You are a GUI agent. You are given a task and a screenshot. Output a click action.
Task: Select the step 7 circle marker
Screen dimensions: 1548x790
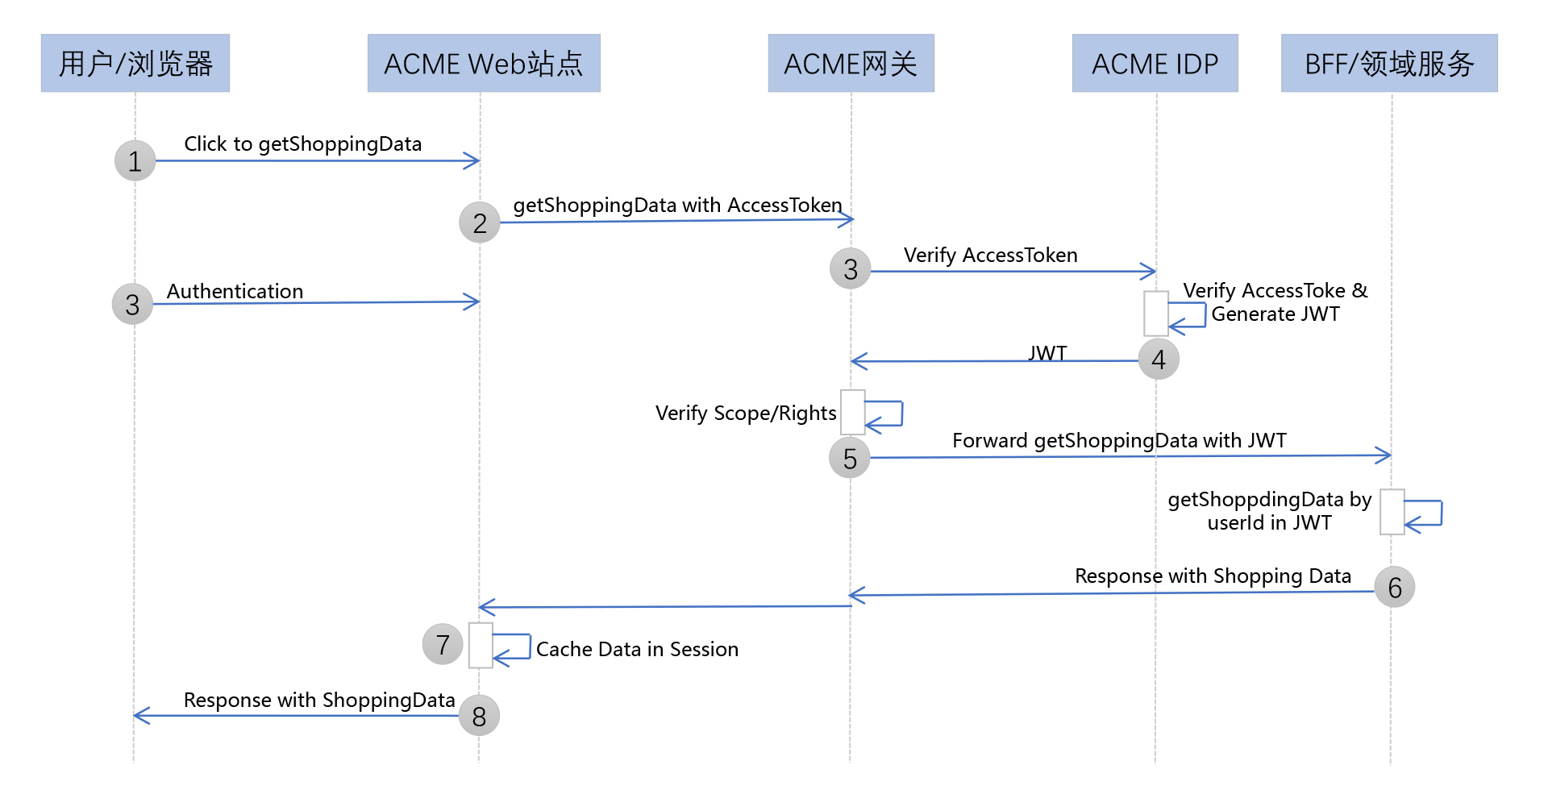[443, 644]
